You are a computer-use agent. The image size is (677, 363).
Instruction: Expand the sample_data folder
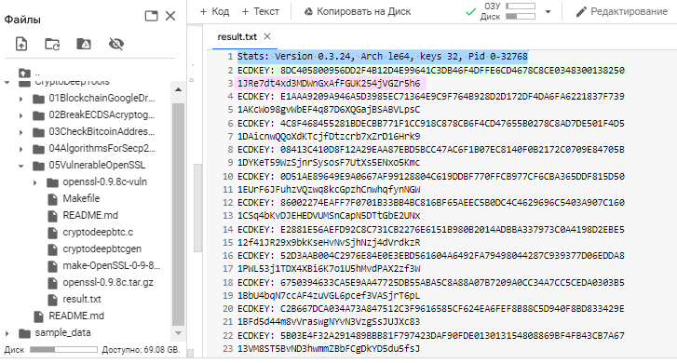pos(7,333)
